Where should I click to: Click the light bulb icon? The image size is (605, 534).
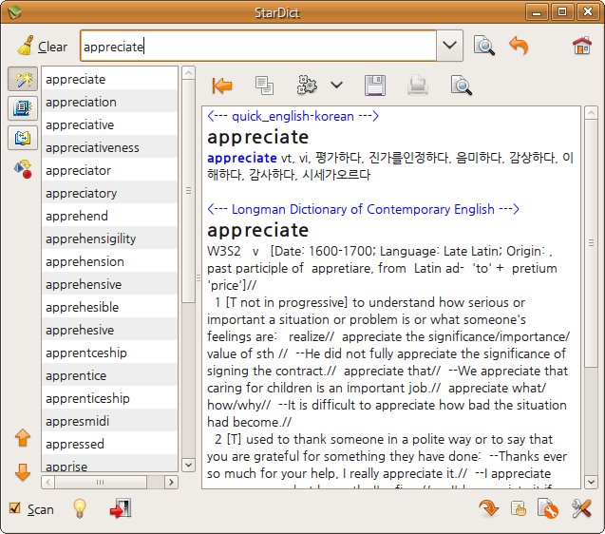click(80, 508)
